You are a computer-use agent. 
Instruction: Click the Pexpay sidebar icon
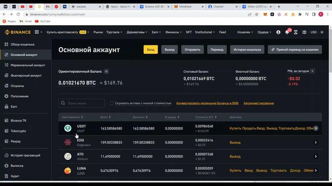[6, 141]
